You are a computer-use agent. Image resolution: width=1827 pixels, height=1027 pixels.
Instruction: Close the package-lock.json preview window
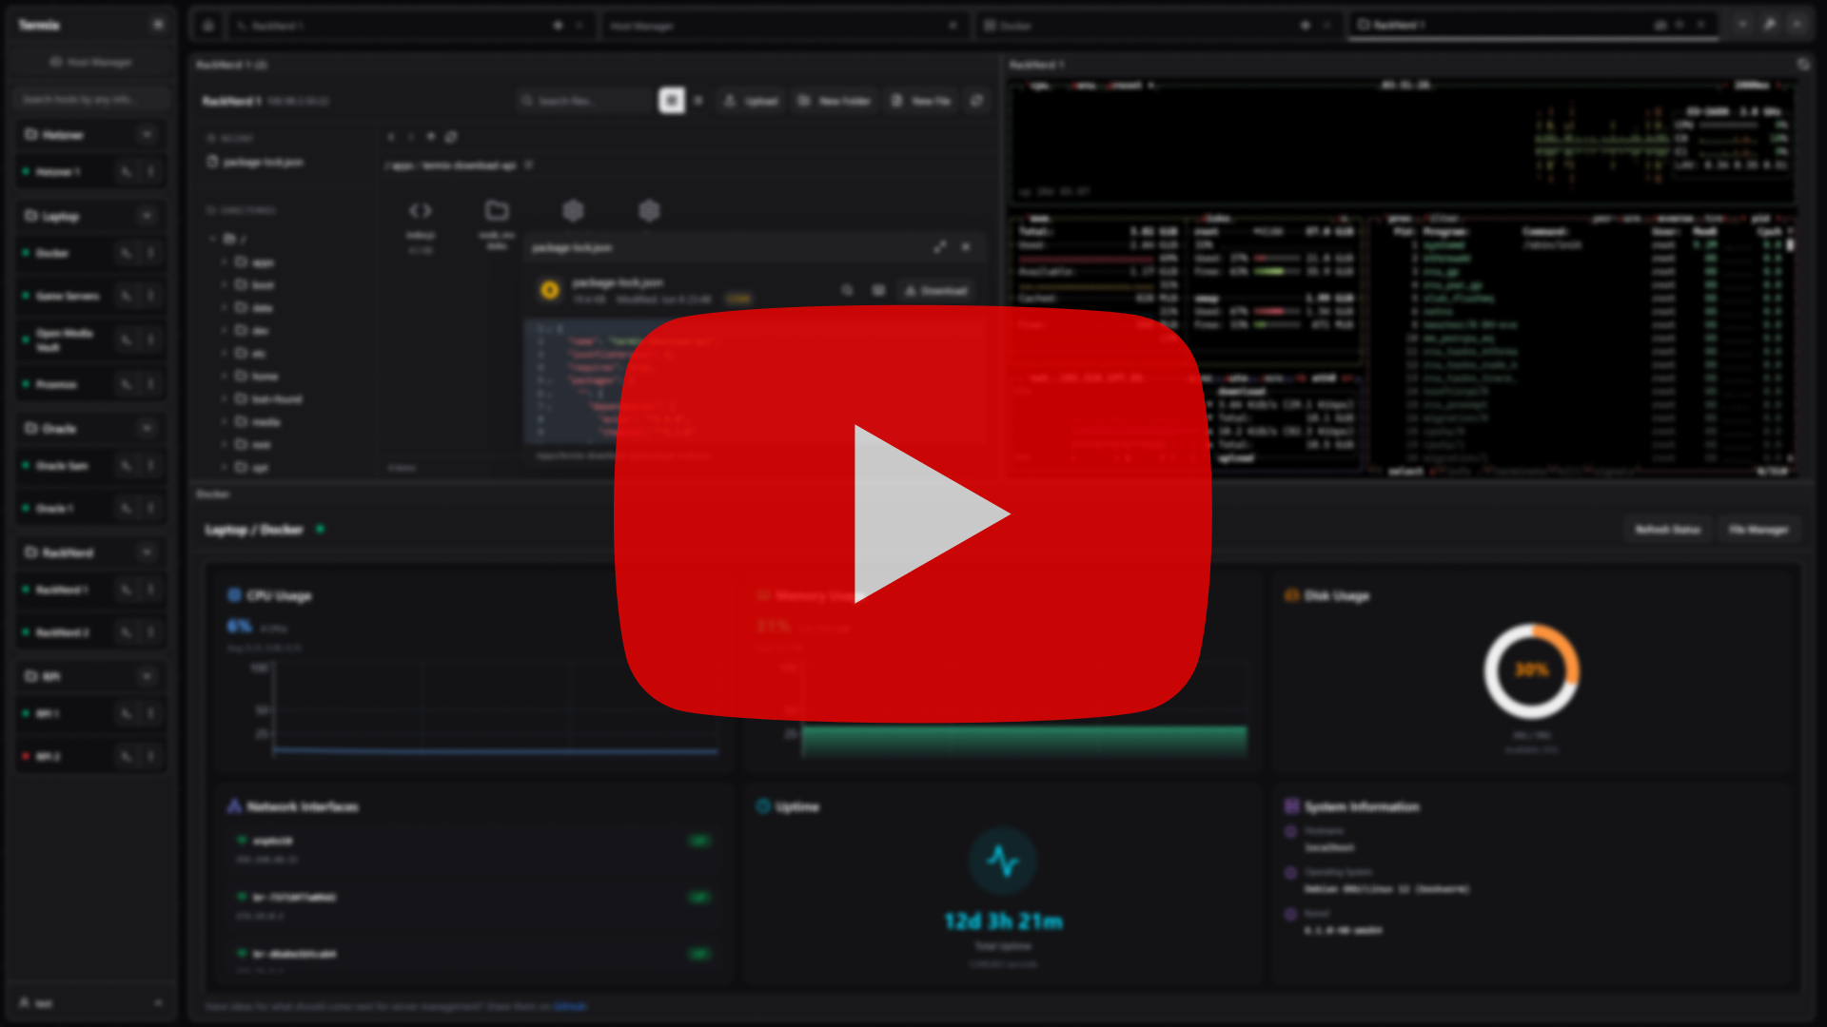coord(966,247)
